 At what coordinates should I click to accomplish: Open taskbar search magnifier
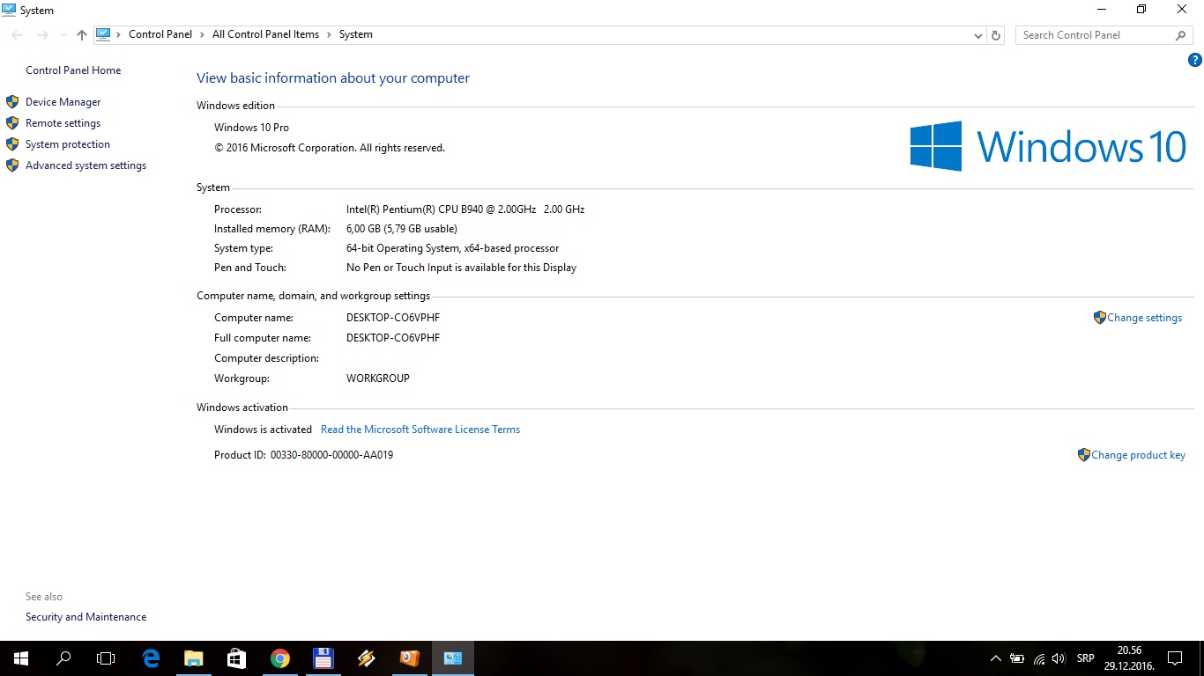[x=63, y=658]
